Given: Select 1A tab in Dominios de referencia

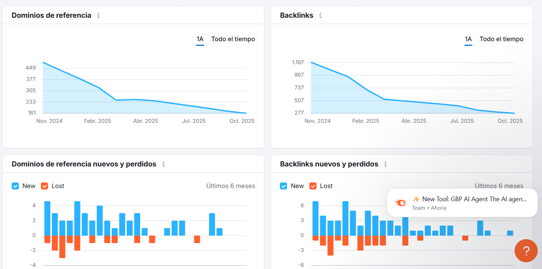Looking at the screenshot, I should [200, 39].
